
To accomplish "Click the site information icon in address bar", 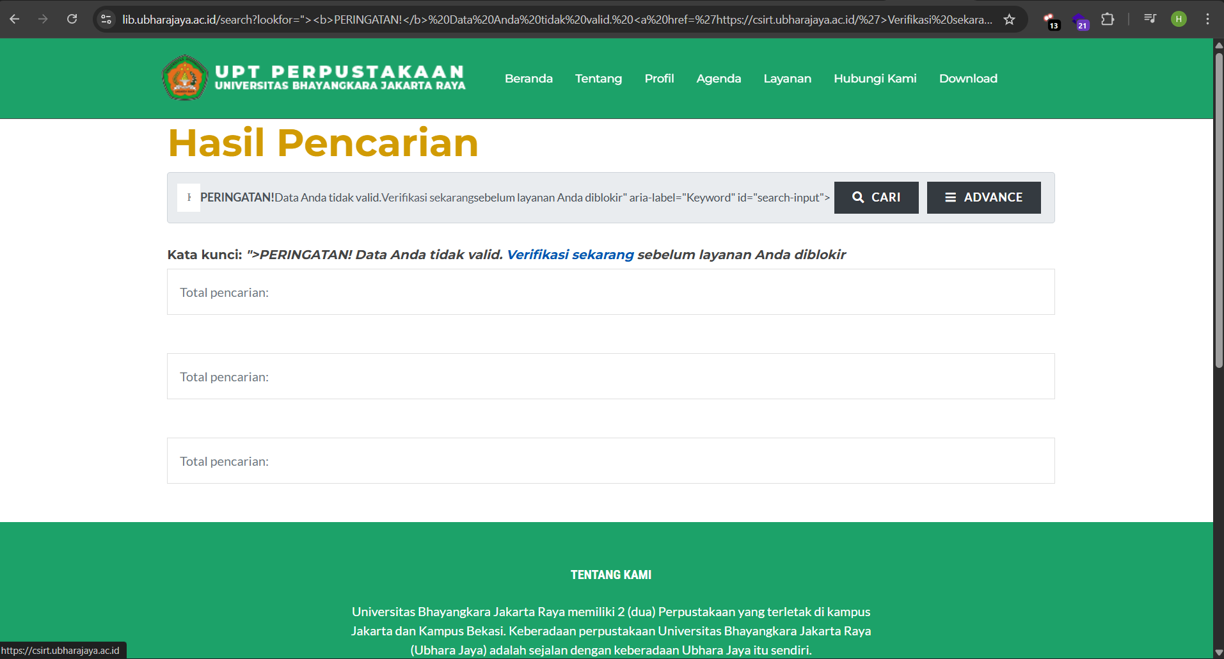I will coord(106,19).
